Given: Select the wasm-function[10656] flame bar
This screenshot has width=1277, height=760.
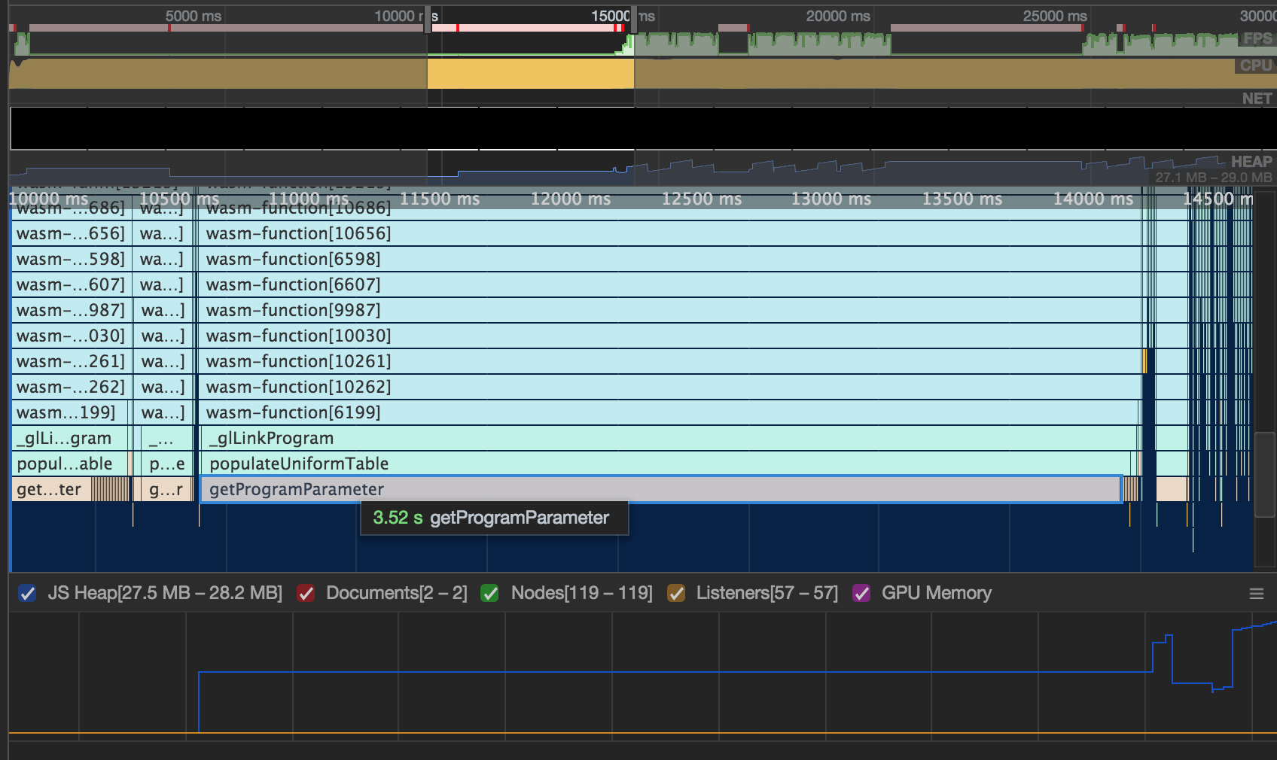Looking at the screenshot, I should 670,233.
